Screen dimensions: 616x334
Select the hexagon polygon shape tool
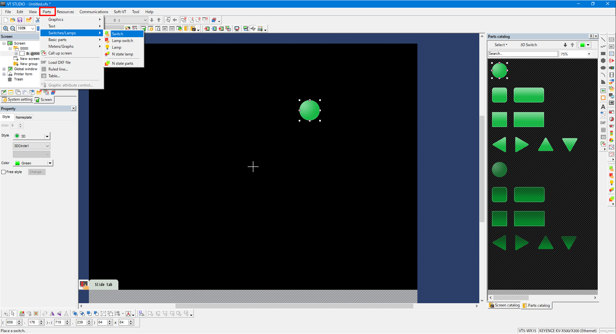[x=603, y=61]
